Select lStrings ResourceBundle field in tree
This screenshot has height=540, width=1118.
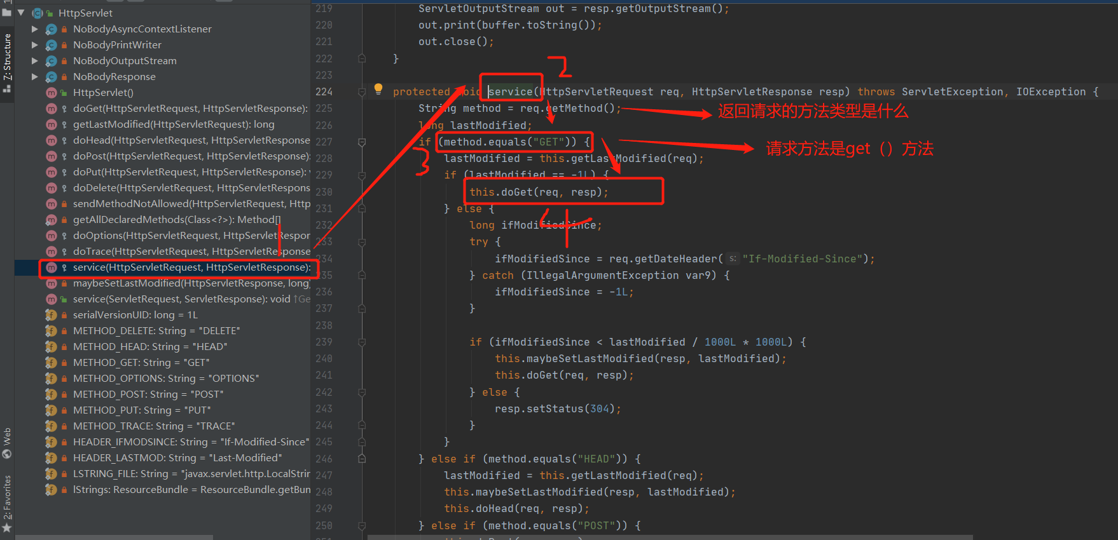[192, 490]
